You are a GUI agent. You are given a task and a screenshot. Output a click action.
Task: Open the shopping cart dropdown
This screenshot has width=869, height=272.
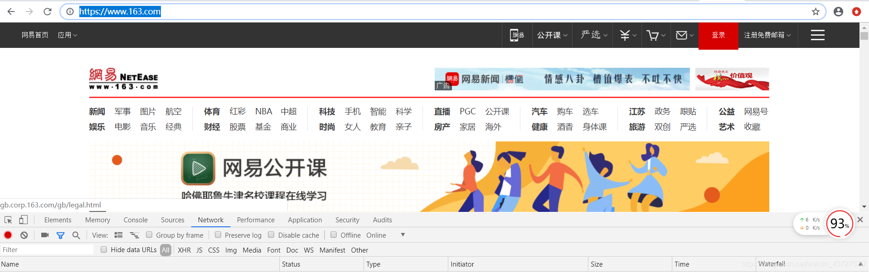[656, 35]
